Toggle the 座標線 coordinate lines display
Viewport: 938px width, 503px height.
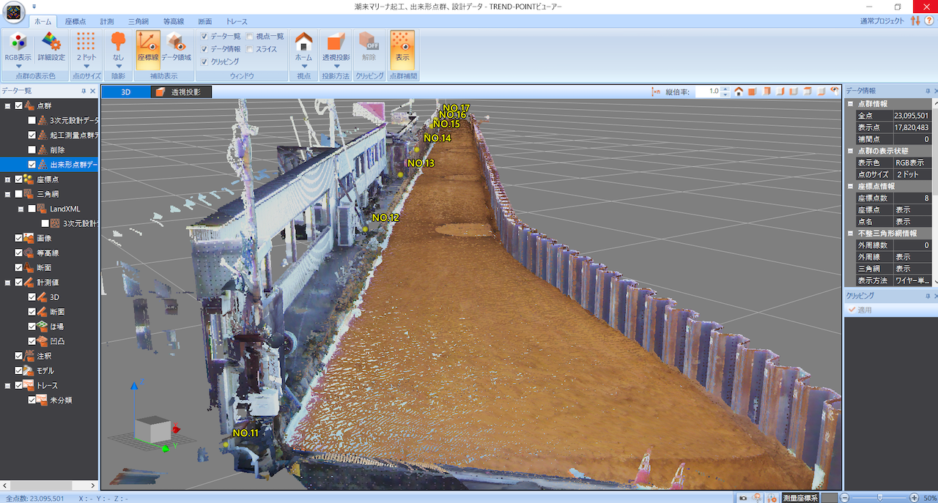tap(148, 46)
